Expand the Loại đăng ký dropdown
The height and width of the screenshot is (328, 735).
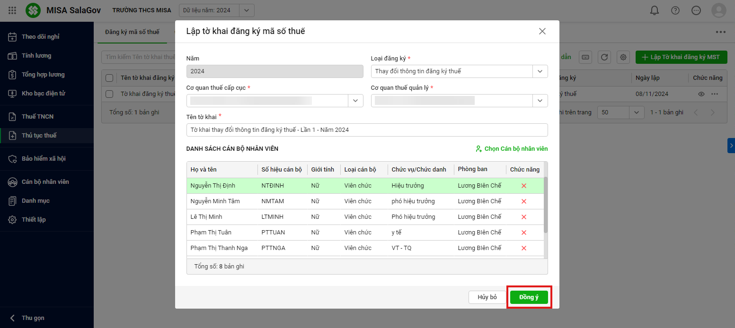[540, 71]
